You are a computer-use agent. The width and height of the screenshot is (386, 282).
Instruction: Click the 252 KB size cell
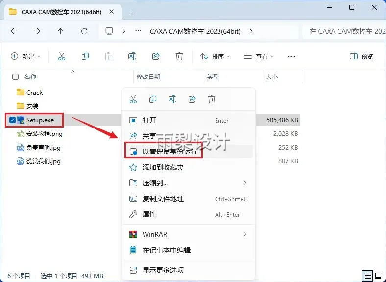click(288, 148)
